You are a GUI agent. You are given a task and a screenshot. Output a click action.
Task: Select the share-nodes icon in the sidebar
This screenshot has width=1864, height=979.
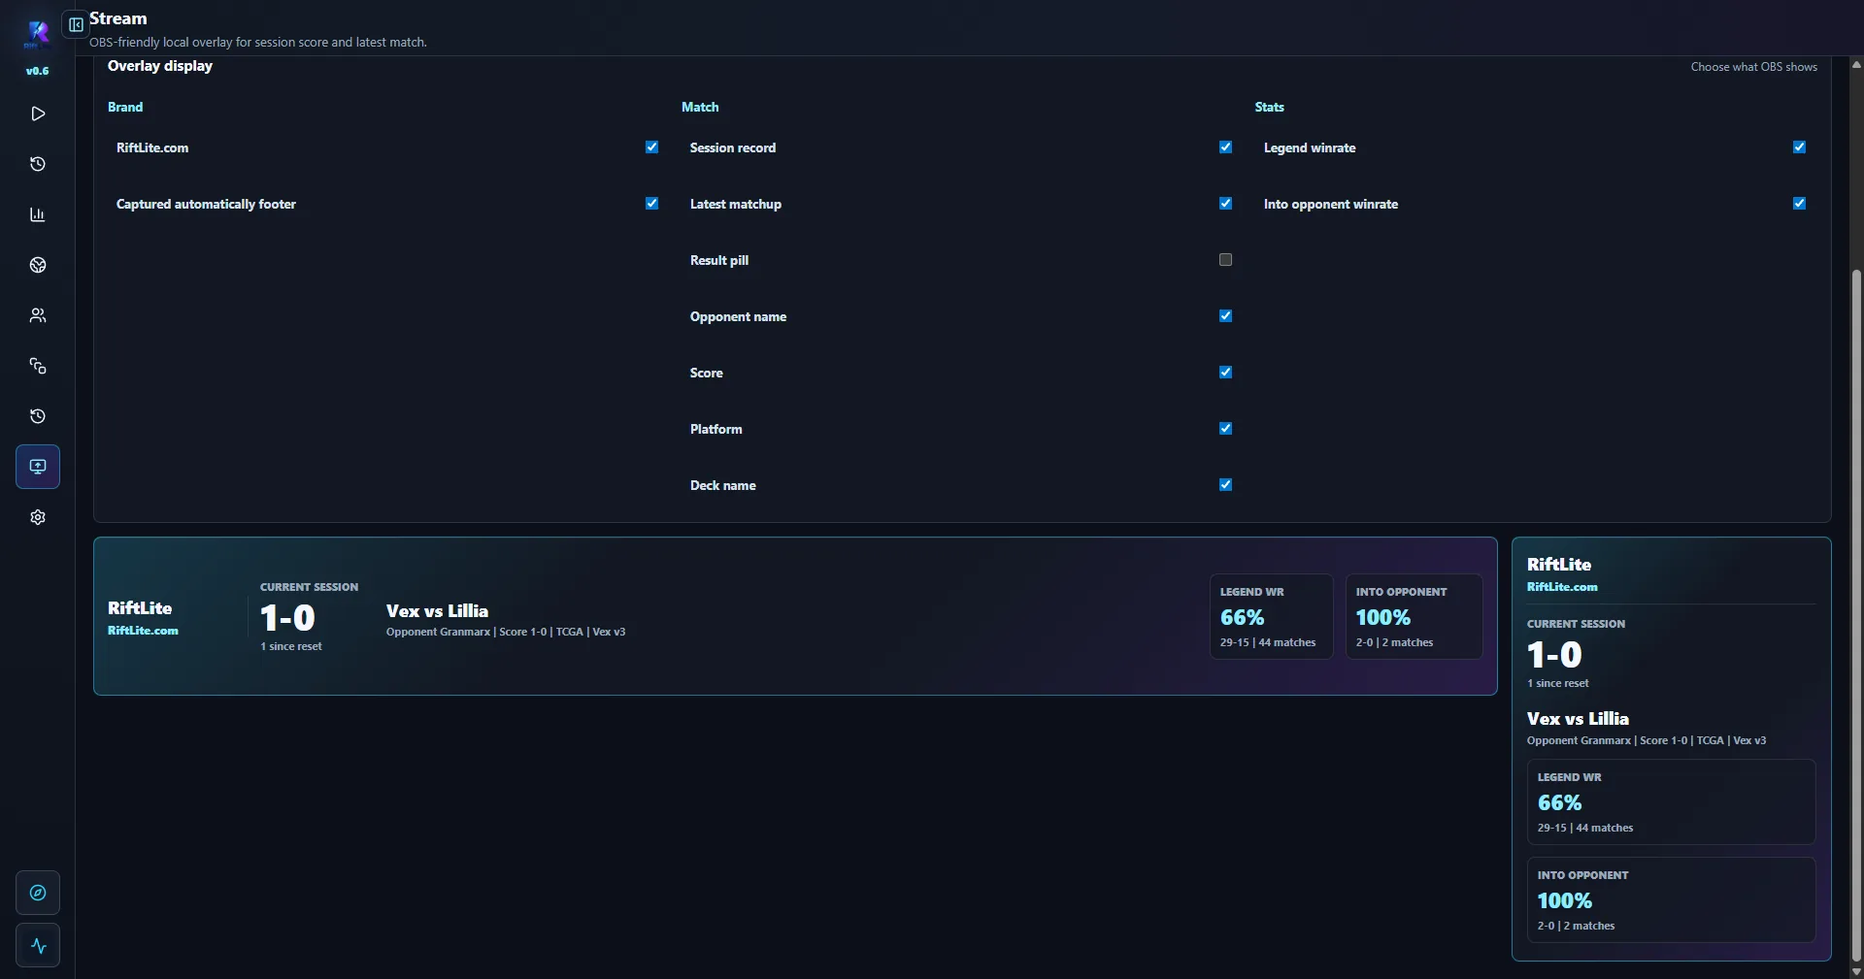[37, 366]
